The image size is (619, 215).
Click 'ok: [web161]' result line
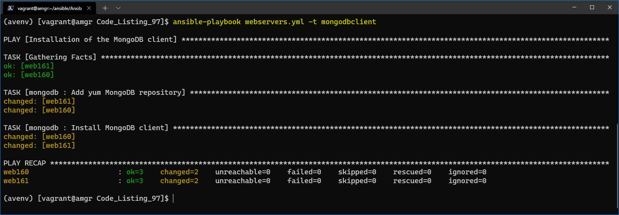coord(29,66)
